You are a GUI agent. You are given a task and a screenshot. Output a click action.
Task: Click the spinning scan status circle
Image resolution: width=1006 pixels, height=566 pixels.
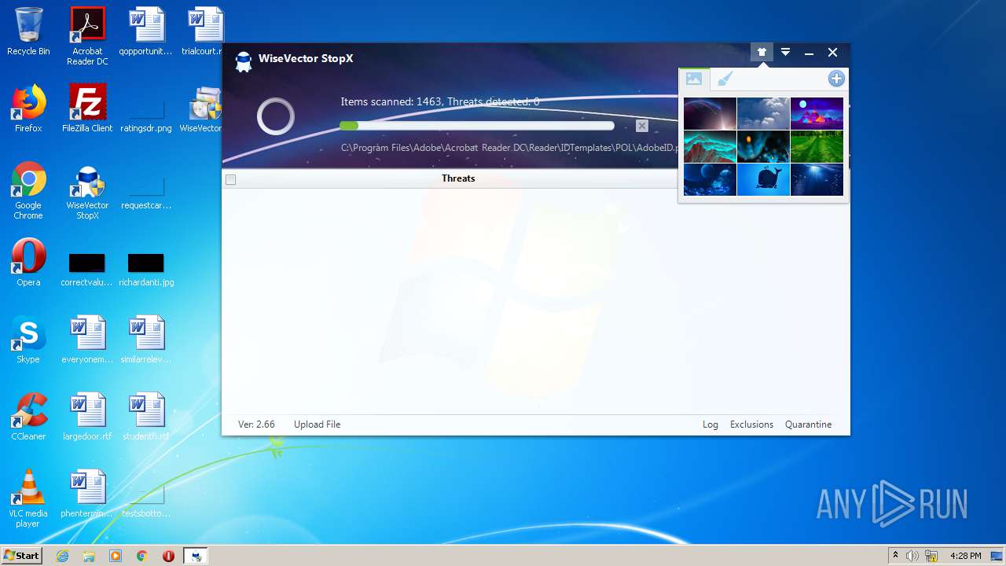point(276,117)
